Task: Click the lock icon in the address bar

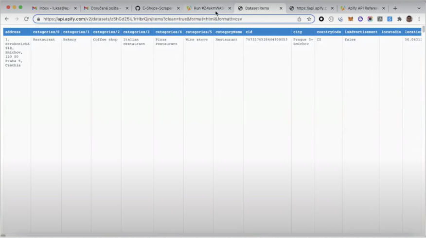Action: 38,19
